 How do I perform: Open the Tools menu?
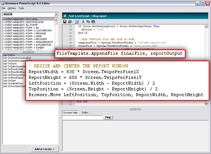click(x=21, y=8)
